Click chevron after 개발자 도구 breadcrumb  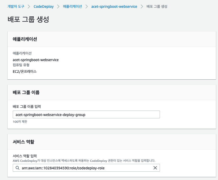[x=29, y=7]
